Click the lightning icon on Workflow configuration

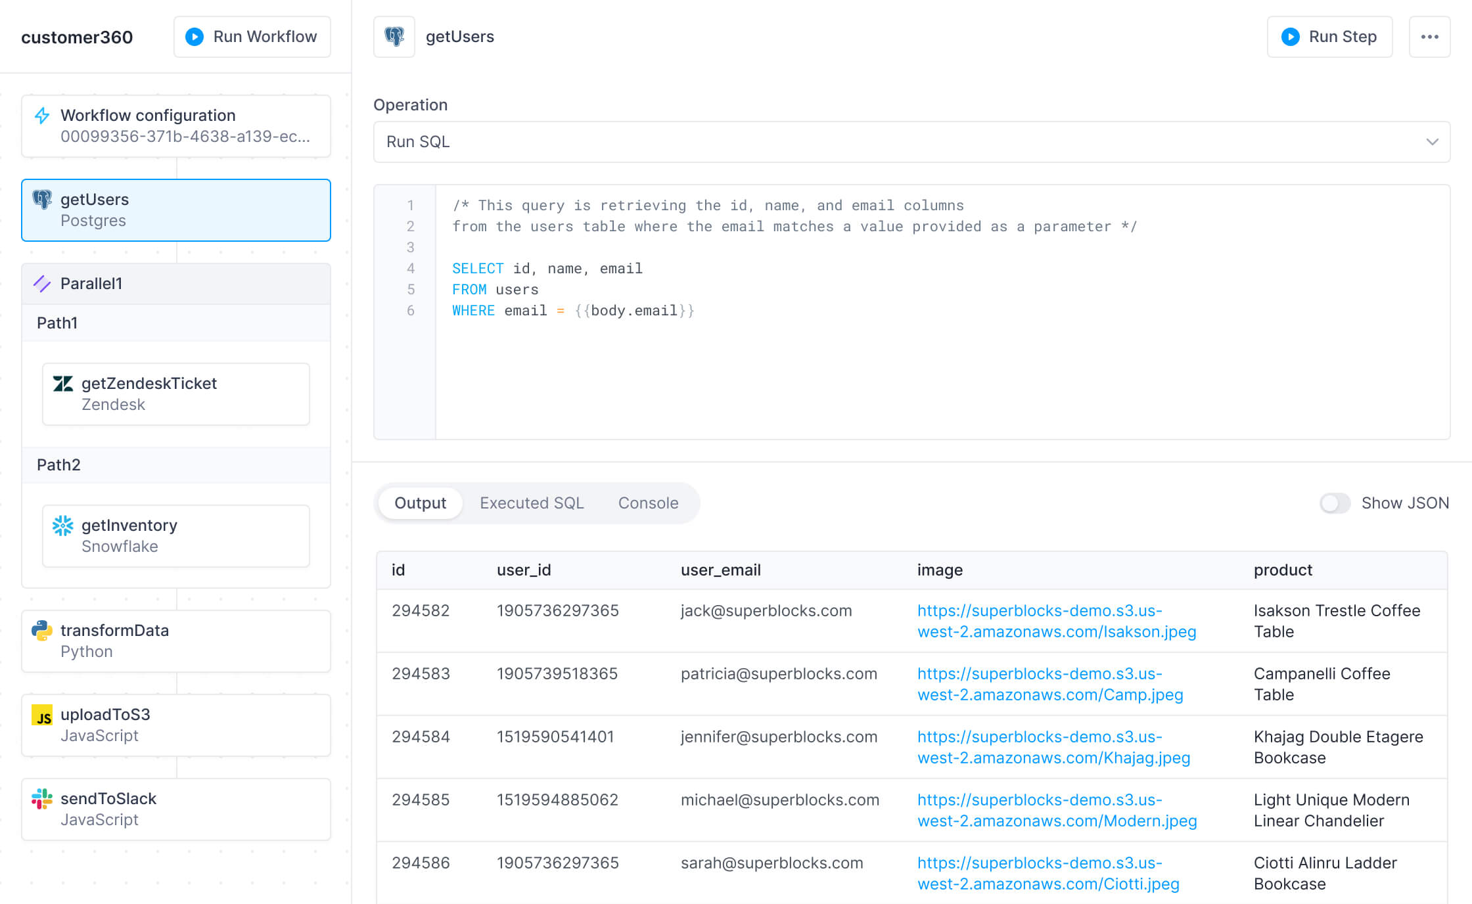point(42,115)
